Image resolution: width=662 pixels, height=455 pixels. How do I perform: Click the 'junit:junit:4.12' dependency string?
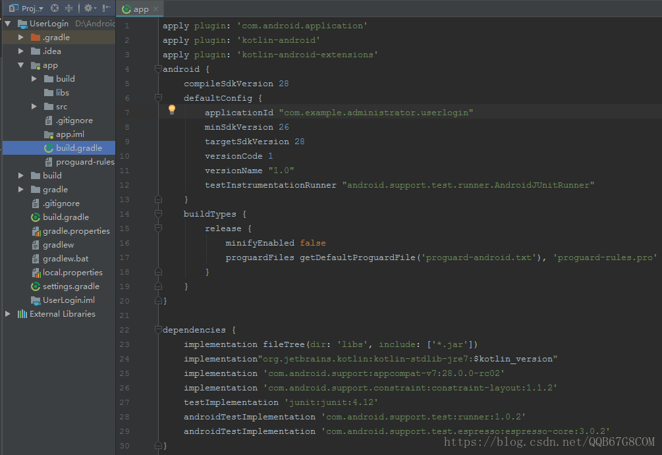point(331,403)
